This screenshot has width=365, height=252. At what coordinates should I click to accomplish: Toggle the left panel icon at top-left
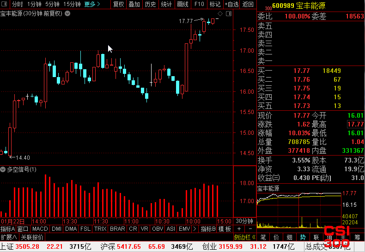4,4
